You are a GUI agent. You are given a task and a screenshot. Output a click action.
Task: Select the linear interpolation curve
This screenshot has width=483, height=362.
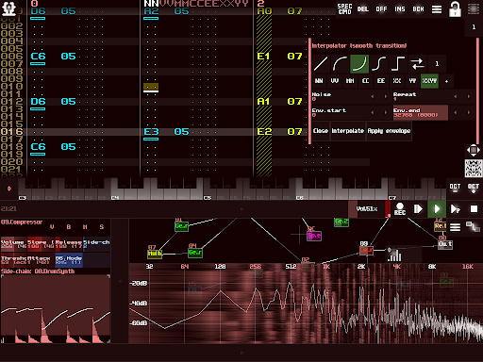[x=321, y=64]
